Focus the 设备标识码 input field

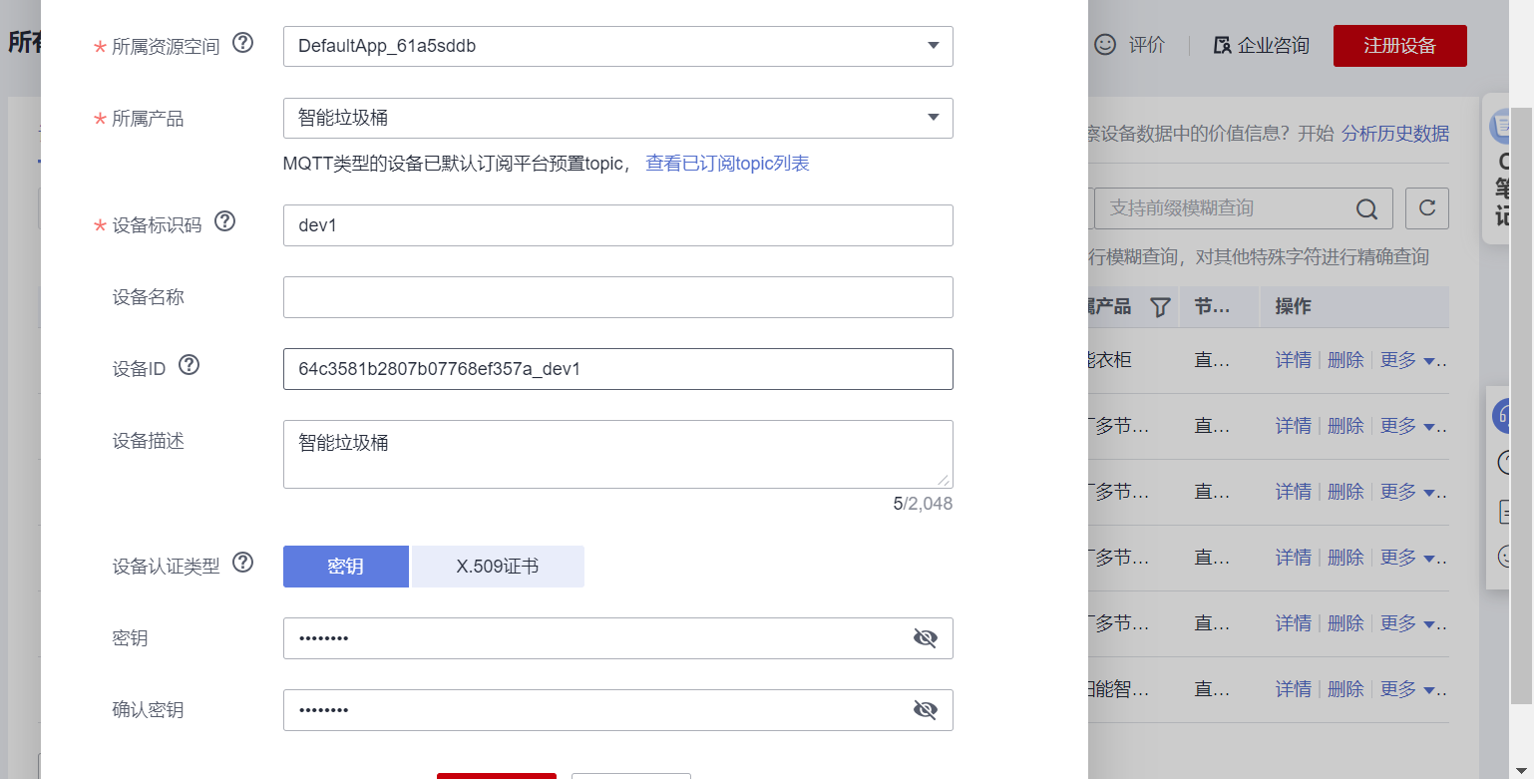618,225
